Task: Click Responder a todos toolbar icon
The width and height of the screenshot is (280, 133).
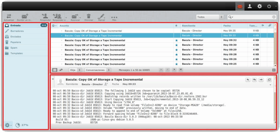Action: [58, 18]
